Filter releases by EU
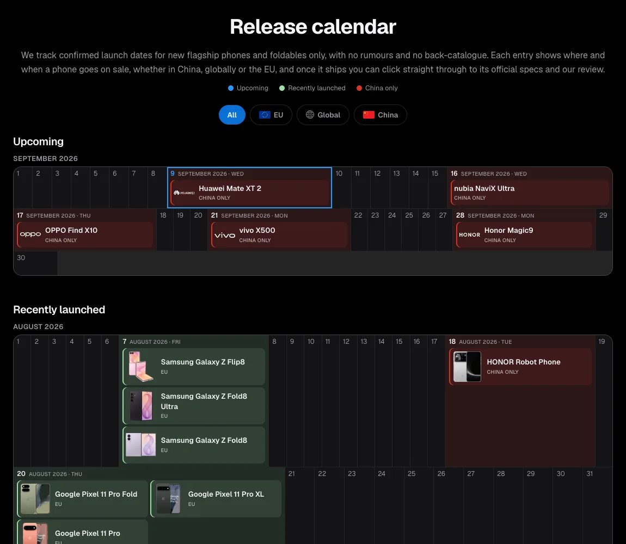 (271, 115)
